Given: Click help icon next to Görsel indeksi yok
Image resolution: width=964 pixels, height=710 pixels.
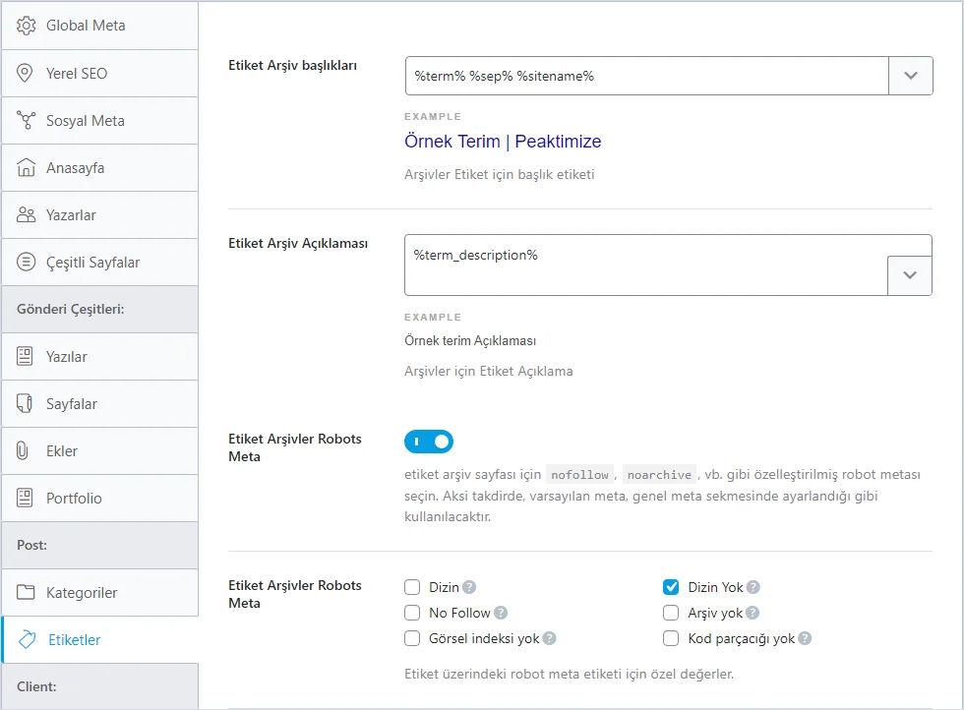Looking at the screenshot, I should coord(550,638).
